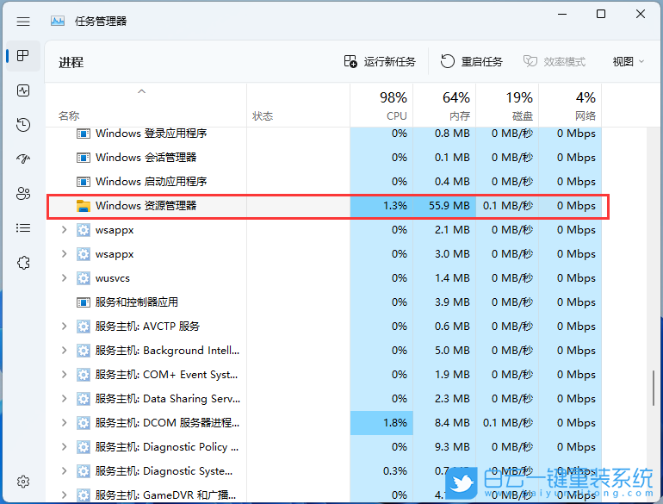Click the 服务和控制器应用 process icon
Screen dimensions: 663x504
point(84,302)
